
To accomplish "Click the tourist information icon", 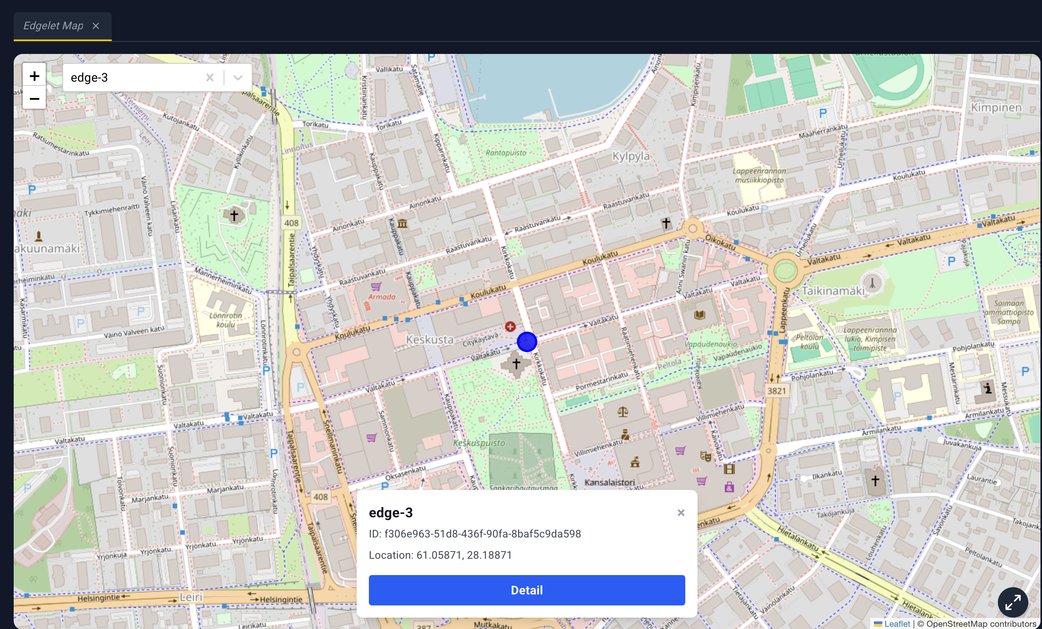I will (988, 388).
